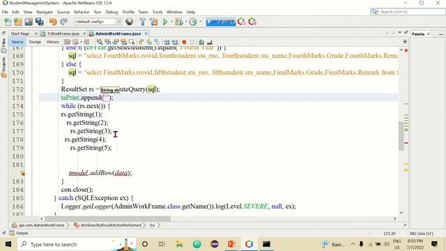Click the vertical editor scrollbar thumb
This screenshot has width=446, height=251.
[x=401, y=136]
